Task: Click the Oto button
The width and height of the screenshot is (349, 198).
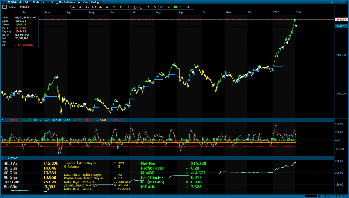Action: point(86,2)
